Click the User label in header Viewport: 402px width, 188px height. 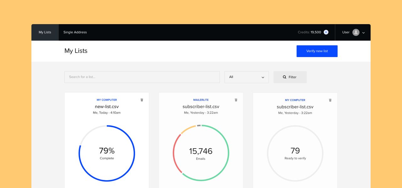pyautogui.click(x=346, y=32)
